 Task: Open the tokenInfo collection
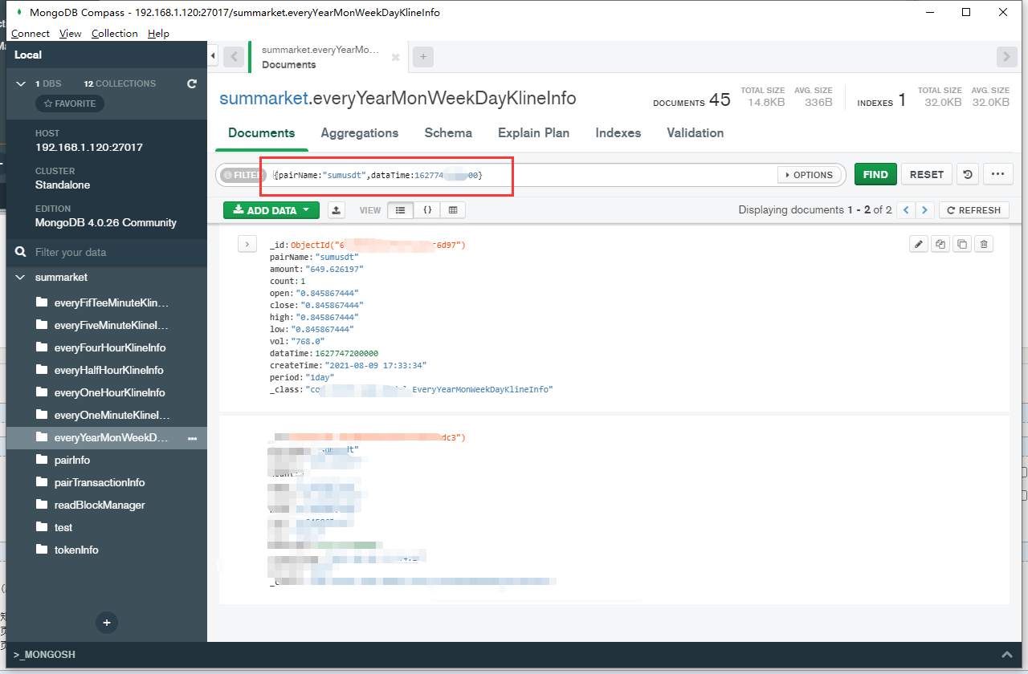click(76, 550)
